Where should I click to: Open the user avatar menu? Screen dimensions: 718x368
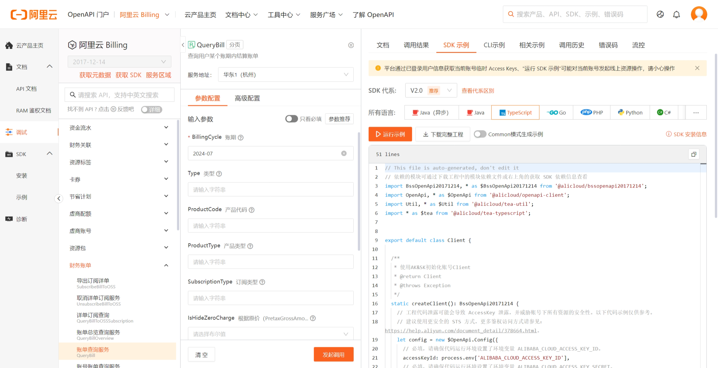[699, 14]
